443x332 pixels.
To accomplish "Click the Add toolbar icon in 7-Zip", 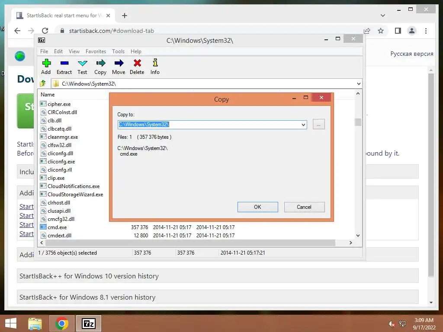I will coord(46,67).
